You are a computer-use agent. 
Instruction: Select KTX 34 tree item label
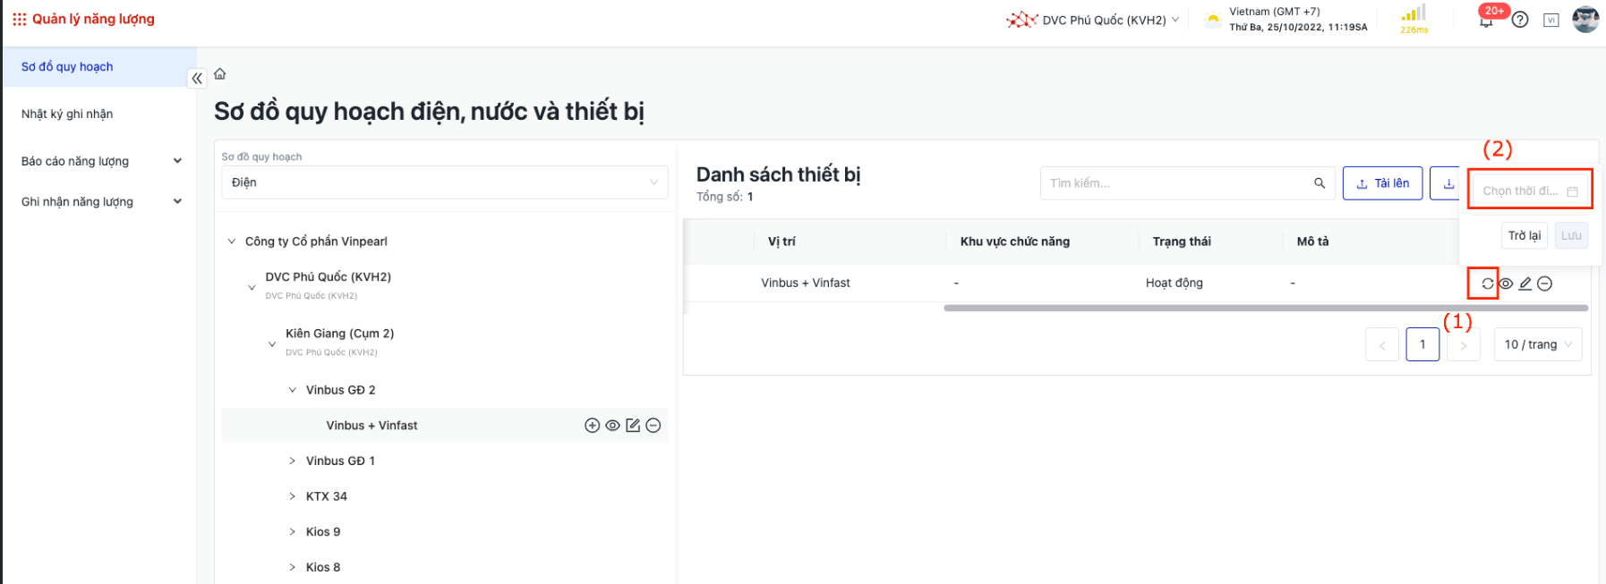[327, 496]
